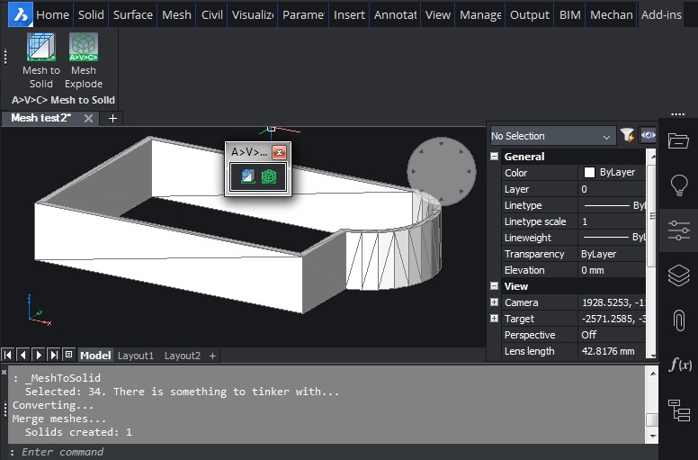Open the Tips lightbulb panel

678,185
